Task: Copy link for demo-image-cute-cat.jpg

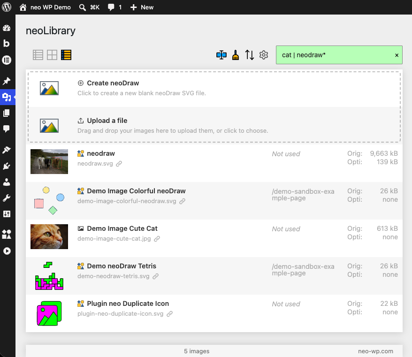Action: 157,239
